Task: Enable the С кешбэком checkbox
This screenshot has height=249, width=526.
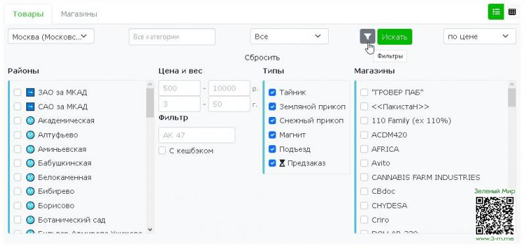Action: click(162, 151)
